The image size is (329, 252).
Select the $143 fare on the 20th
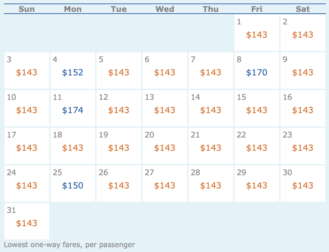tap(164, 148)
